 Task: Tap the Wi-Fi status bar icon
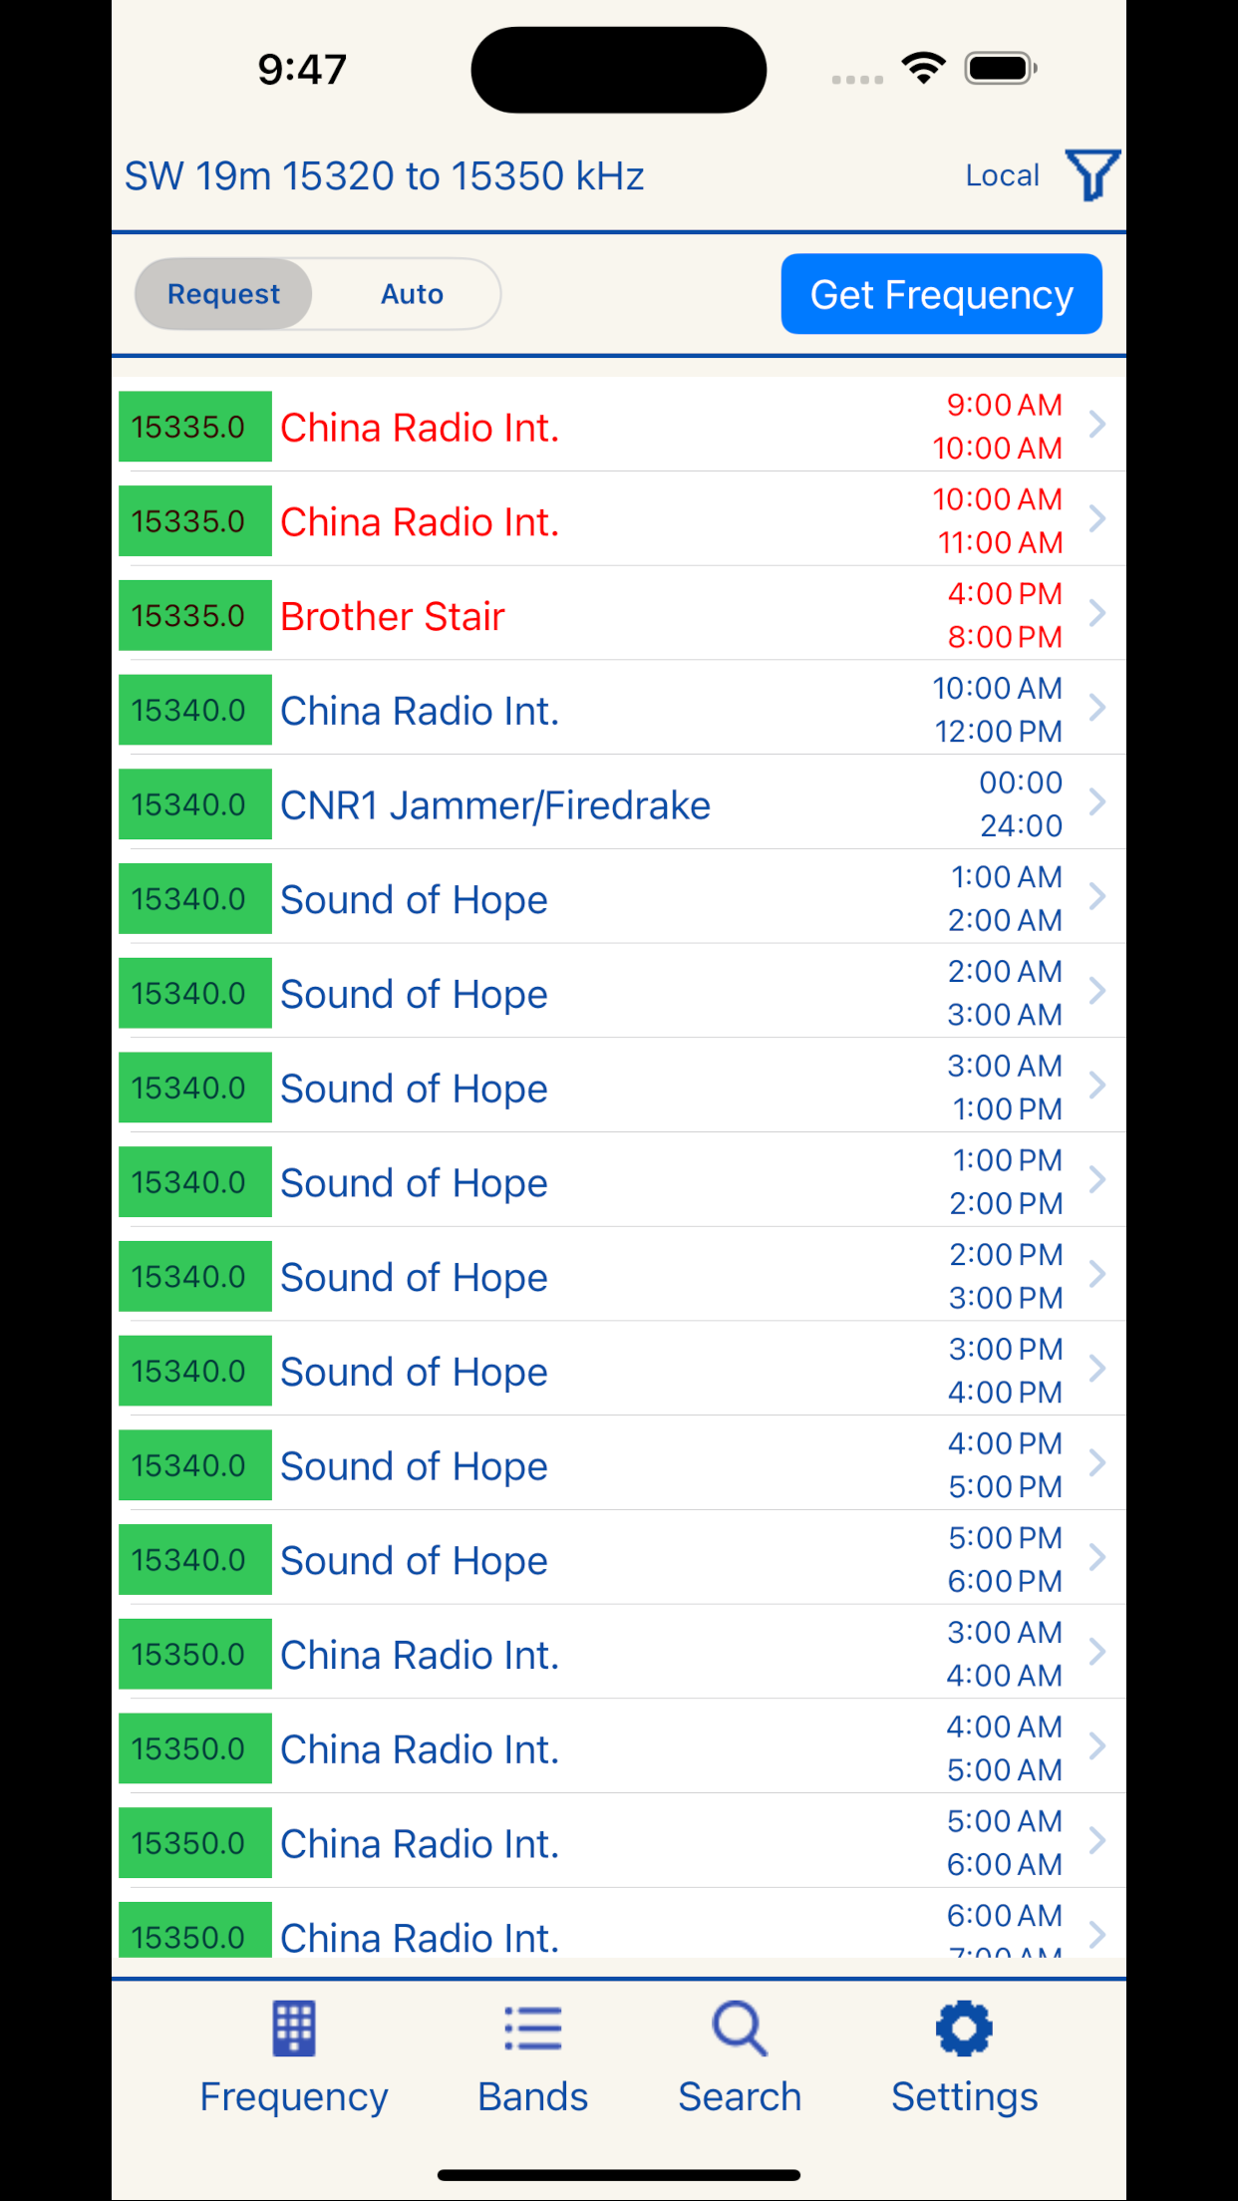pyautogui.click(x=923, y=68)
